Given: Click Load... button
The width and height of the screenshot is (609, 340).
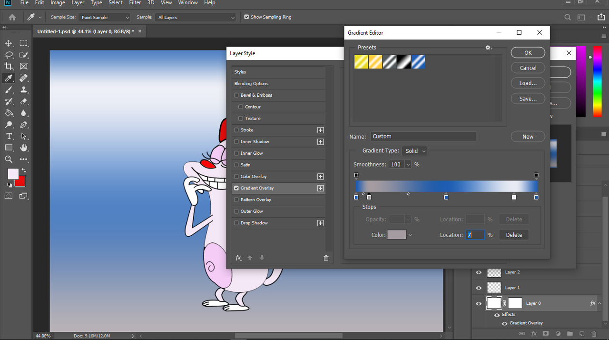Looking at the screenshot, I should [528, 83].
